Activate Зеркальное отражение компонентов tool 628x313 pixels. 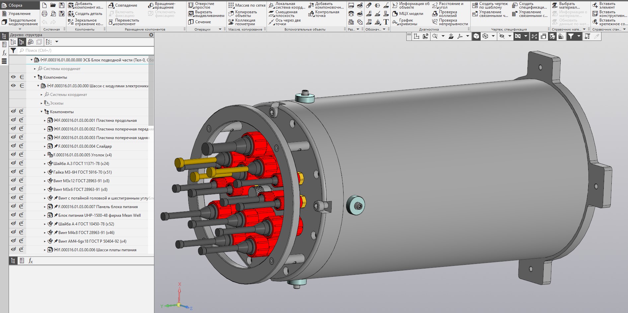coord(86,22)
